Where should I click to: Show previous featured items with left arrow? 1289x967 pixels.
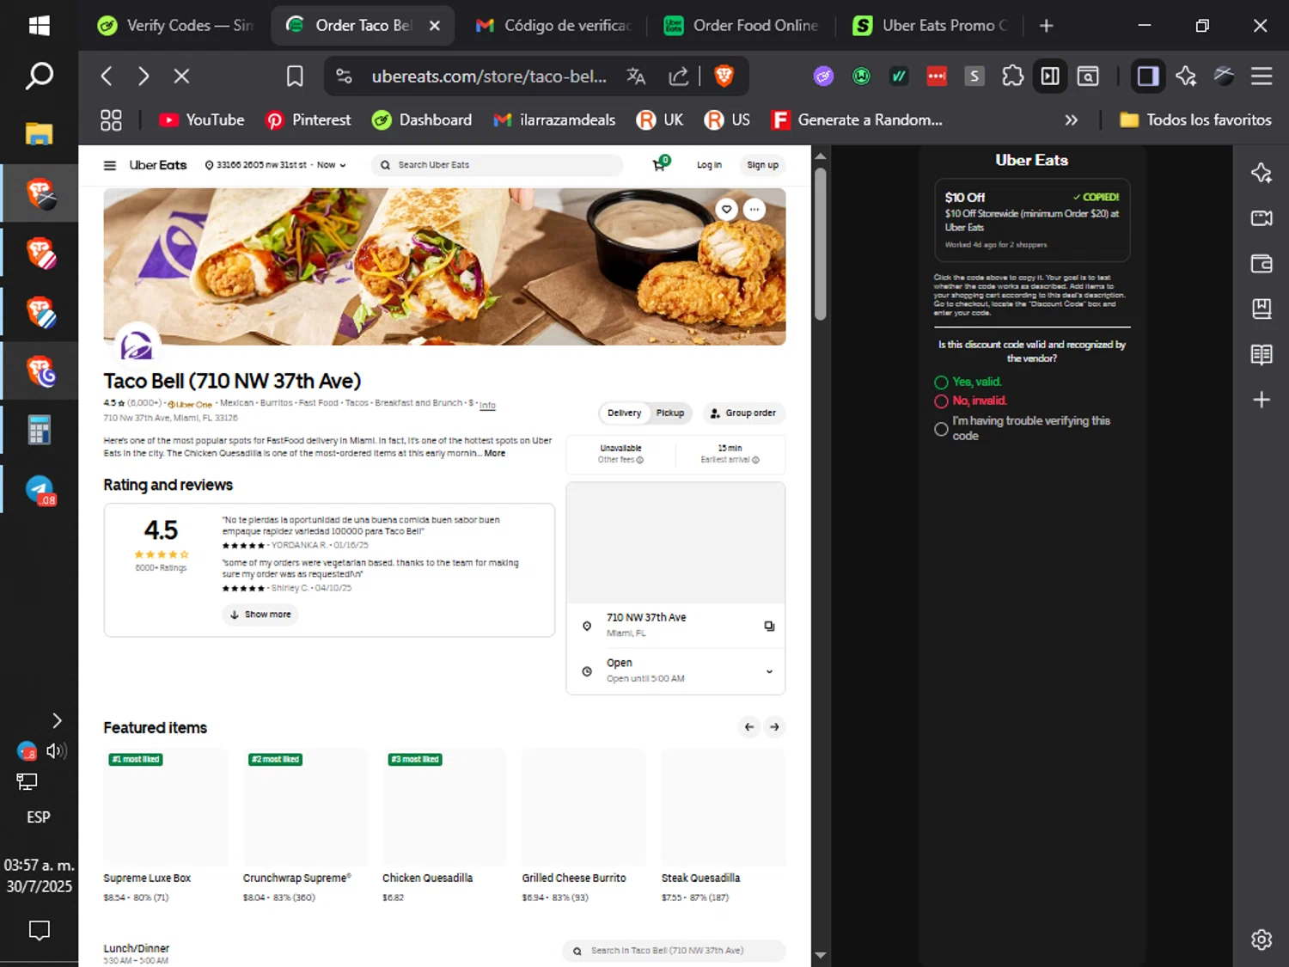[749, 727]
